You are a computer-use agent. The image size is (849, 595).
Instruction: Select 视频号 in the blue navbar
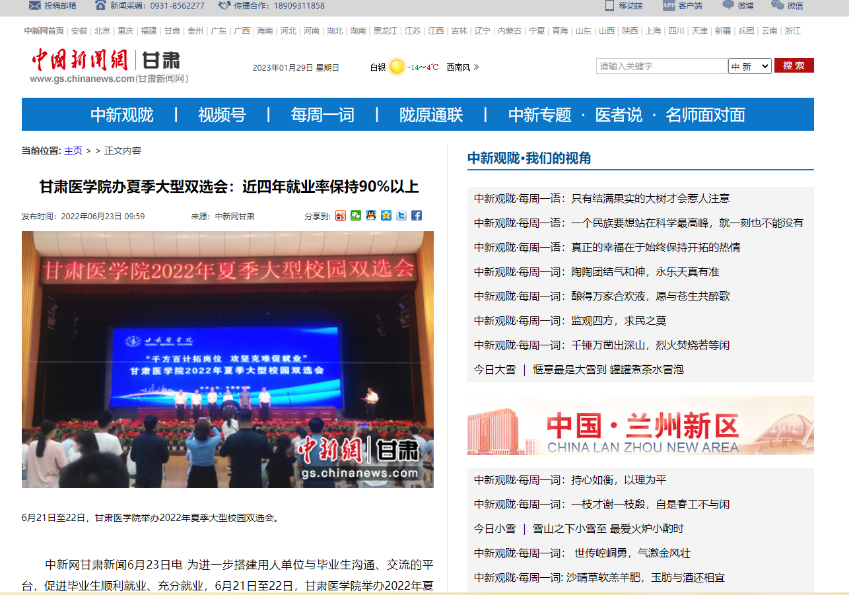(x=222, y=115)
